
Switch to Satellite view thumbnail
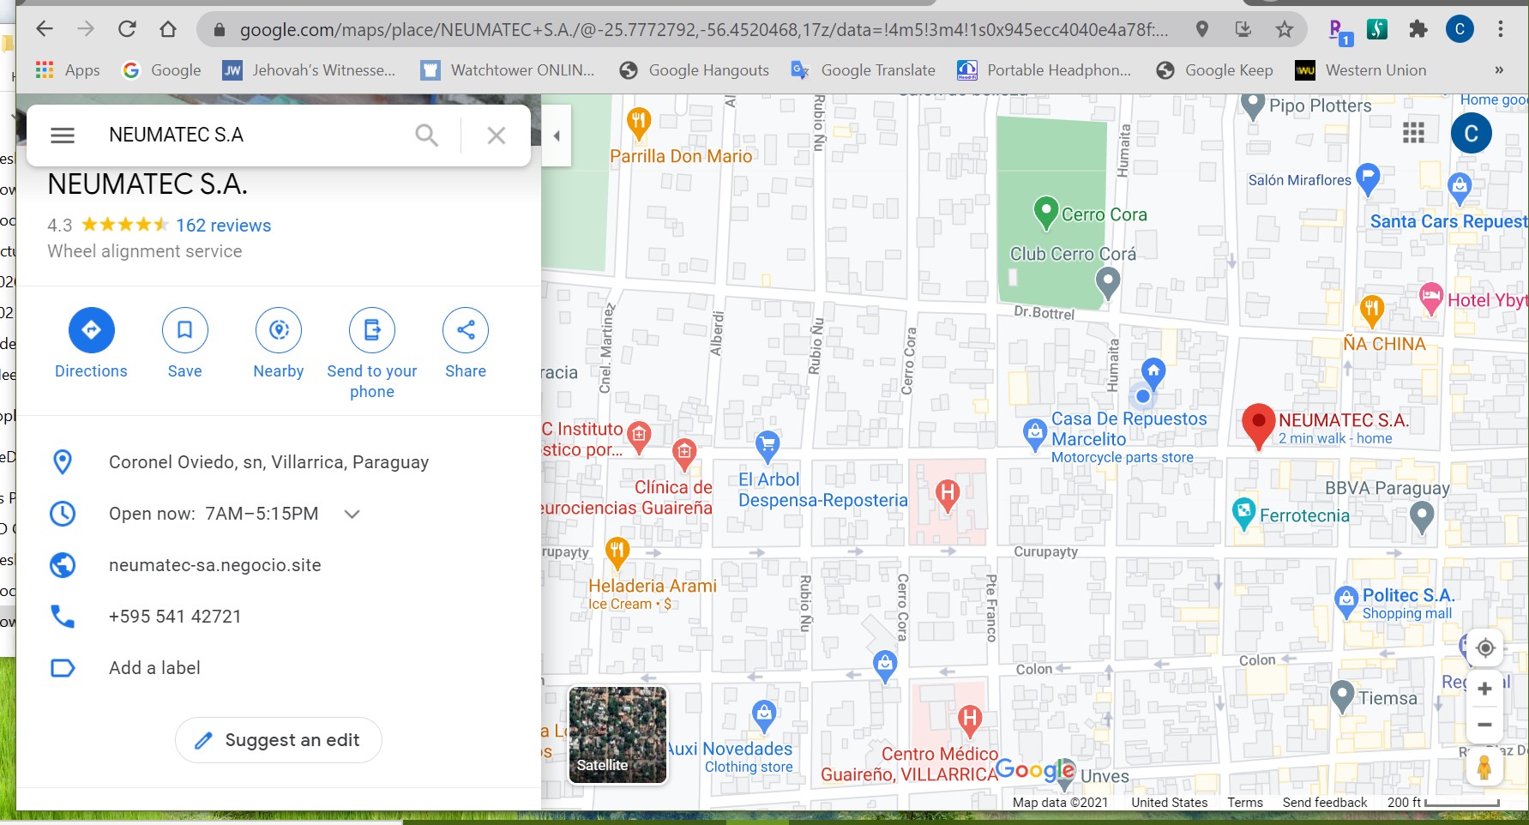617,734
